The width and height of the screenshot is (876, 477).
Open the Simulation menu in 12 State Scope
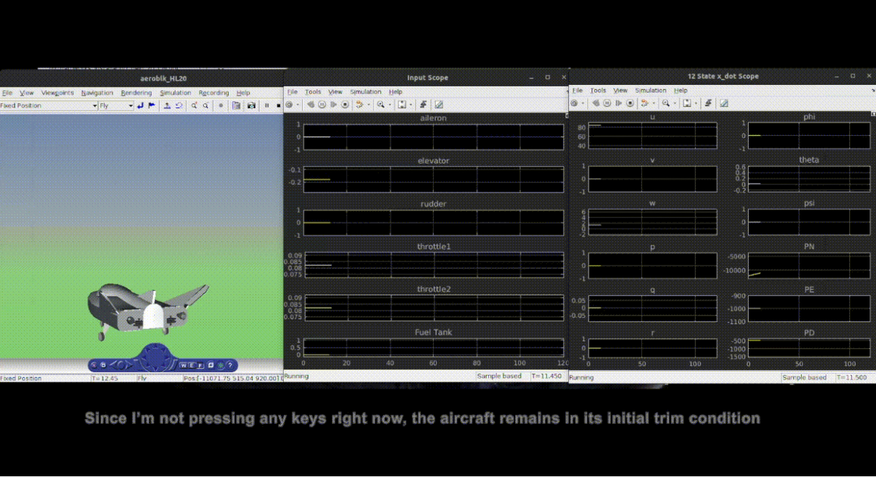click(x=650, y=91)
